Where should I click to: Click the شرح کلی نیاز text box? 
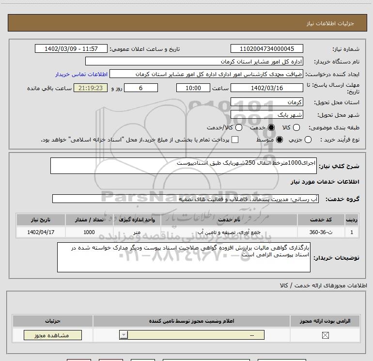coord(184,166)
